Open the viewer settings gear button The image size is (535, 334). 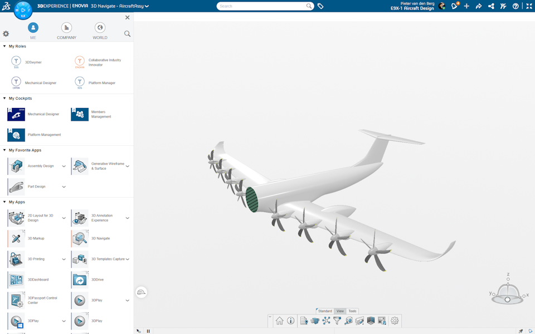(x=395, y=321)
